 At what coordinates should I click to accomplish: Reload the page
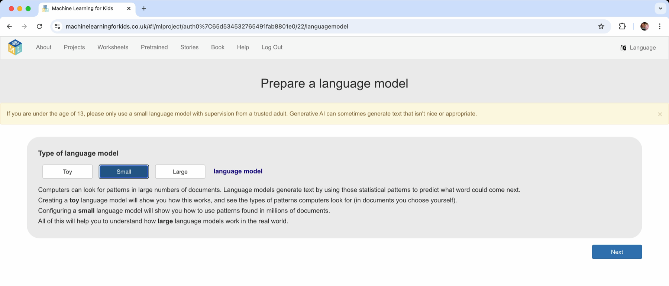pyautogui.click(x=39, y=26)
